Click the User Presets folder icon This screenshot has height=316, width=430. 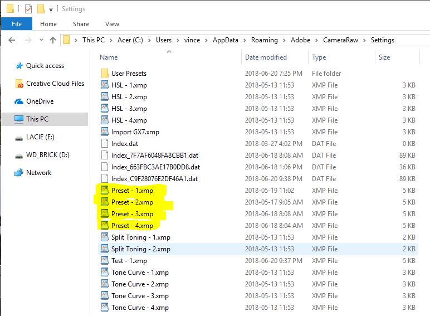point(105,73)
